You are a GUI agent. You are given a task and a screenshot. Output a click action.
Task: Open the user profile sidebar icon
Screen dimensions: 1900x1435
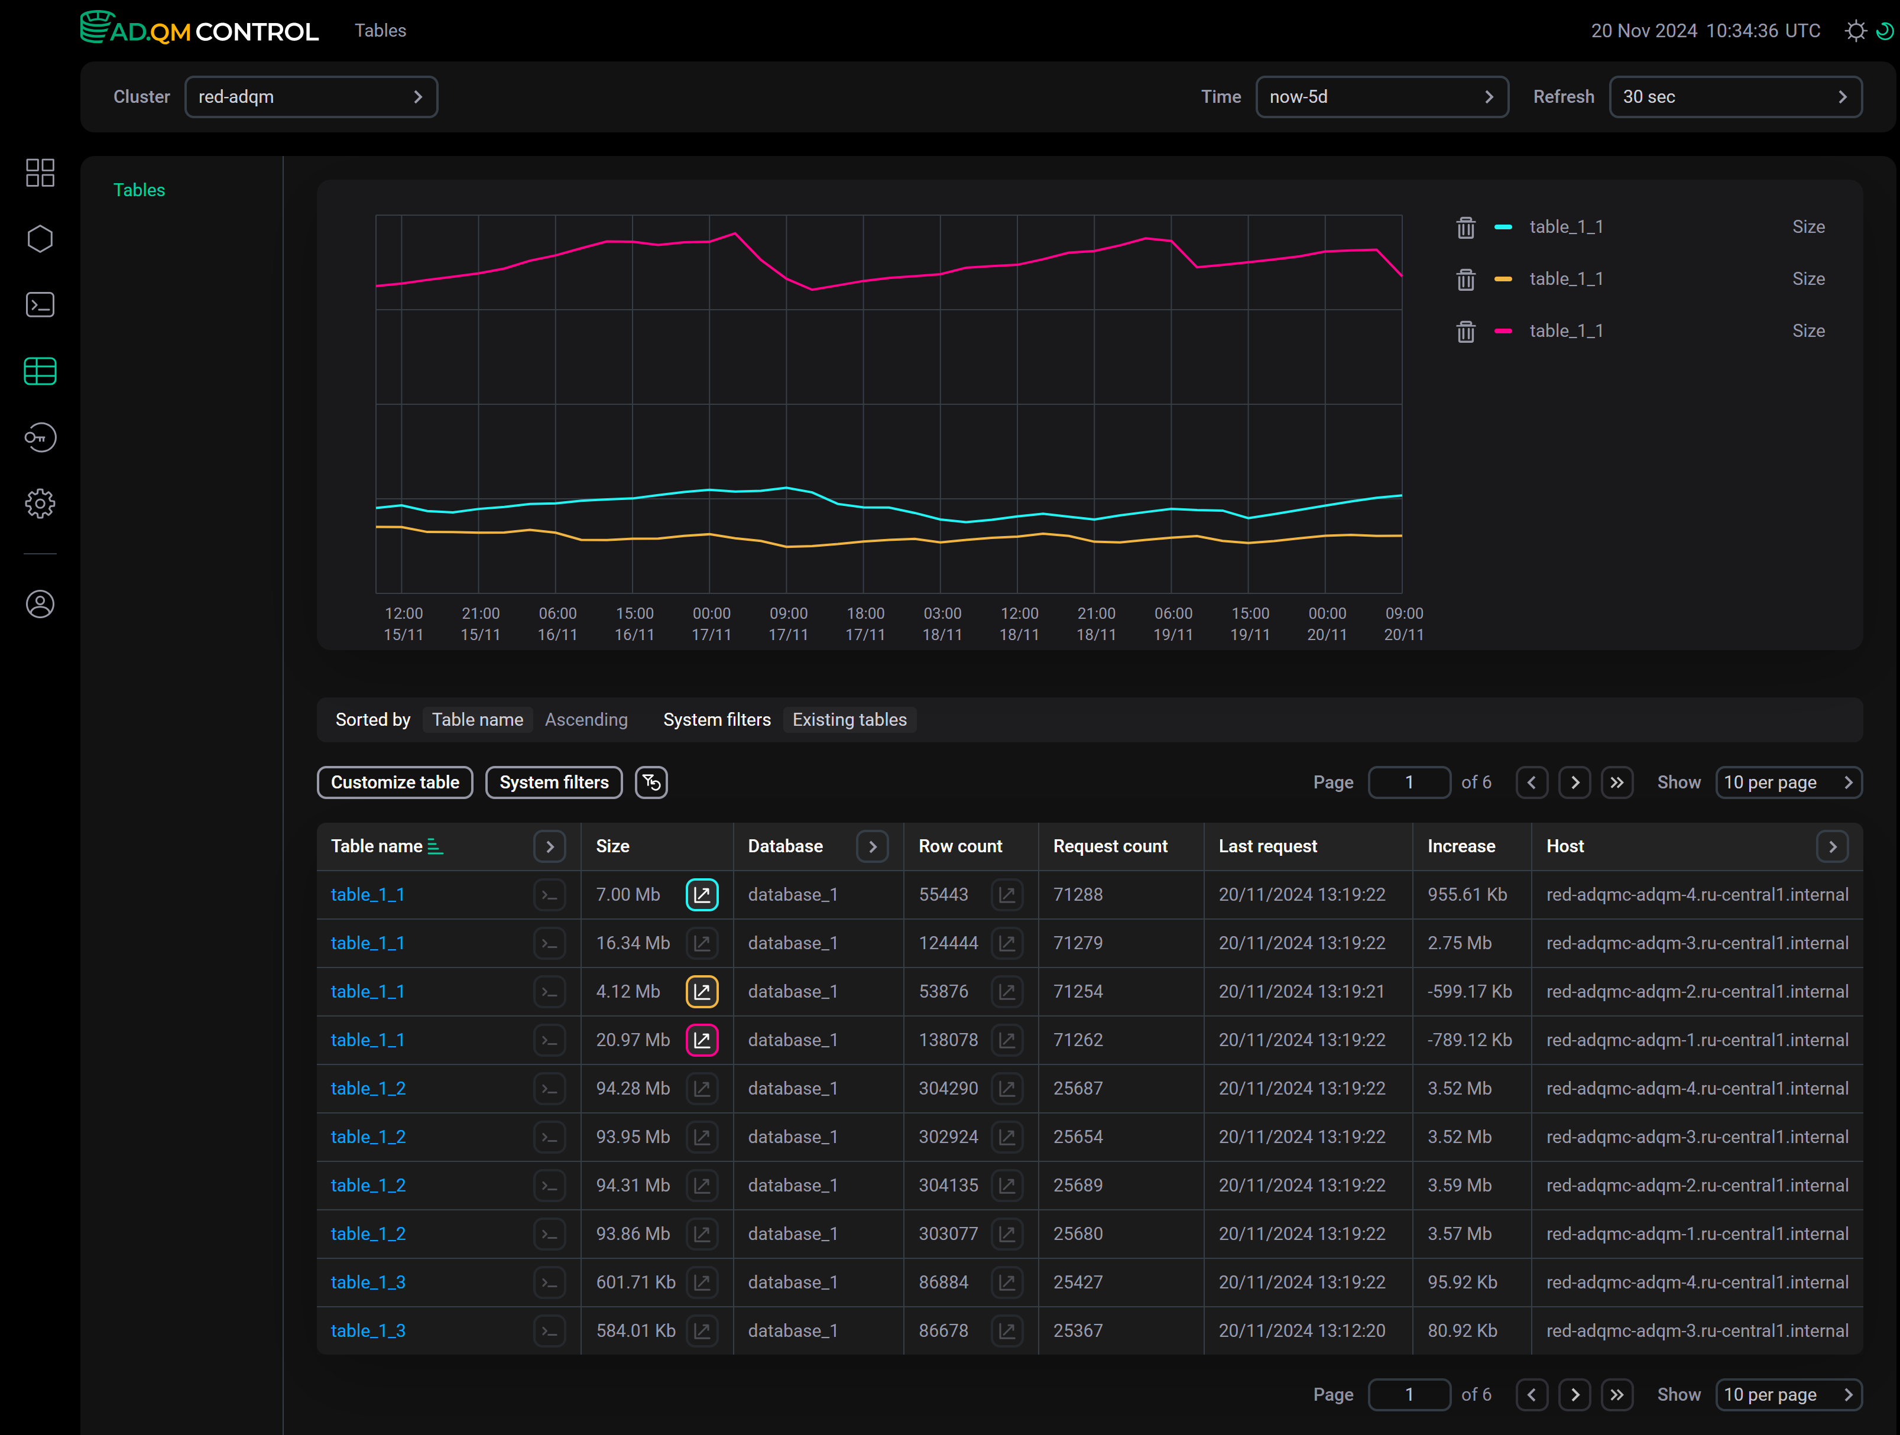[40, 603]
